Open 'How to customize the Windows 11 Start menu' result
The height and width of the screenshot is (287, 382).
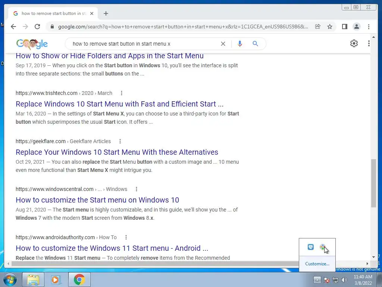click(112, 248)
